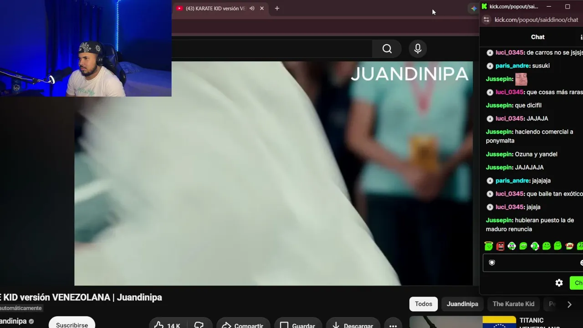Click username paris_andre on 'susuki' message
The height and width of the screenshot is (328, 583).
pyautogui.click(x=512, y=66)
